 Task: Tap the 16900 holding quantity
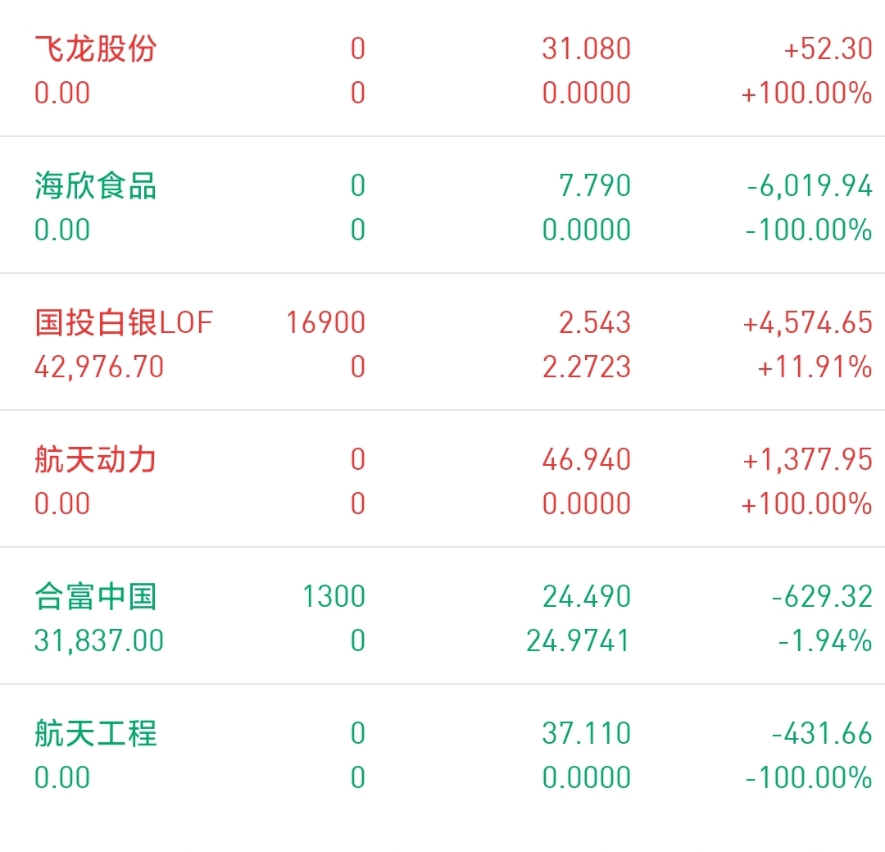(325, 322)
